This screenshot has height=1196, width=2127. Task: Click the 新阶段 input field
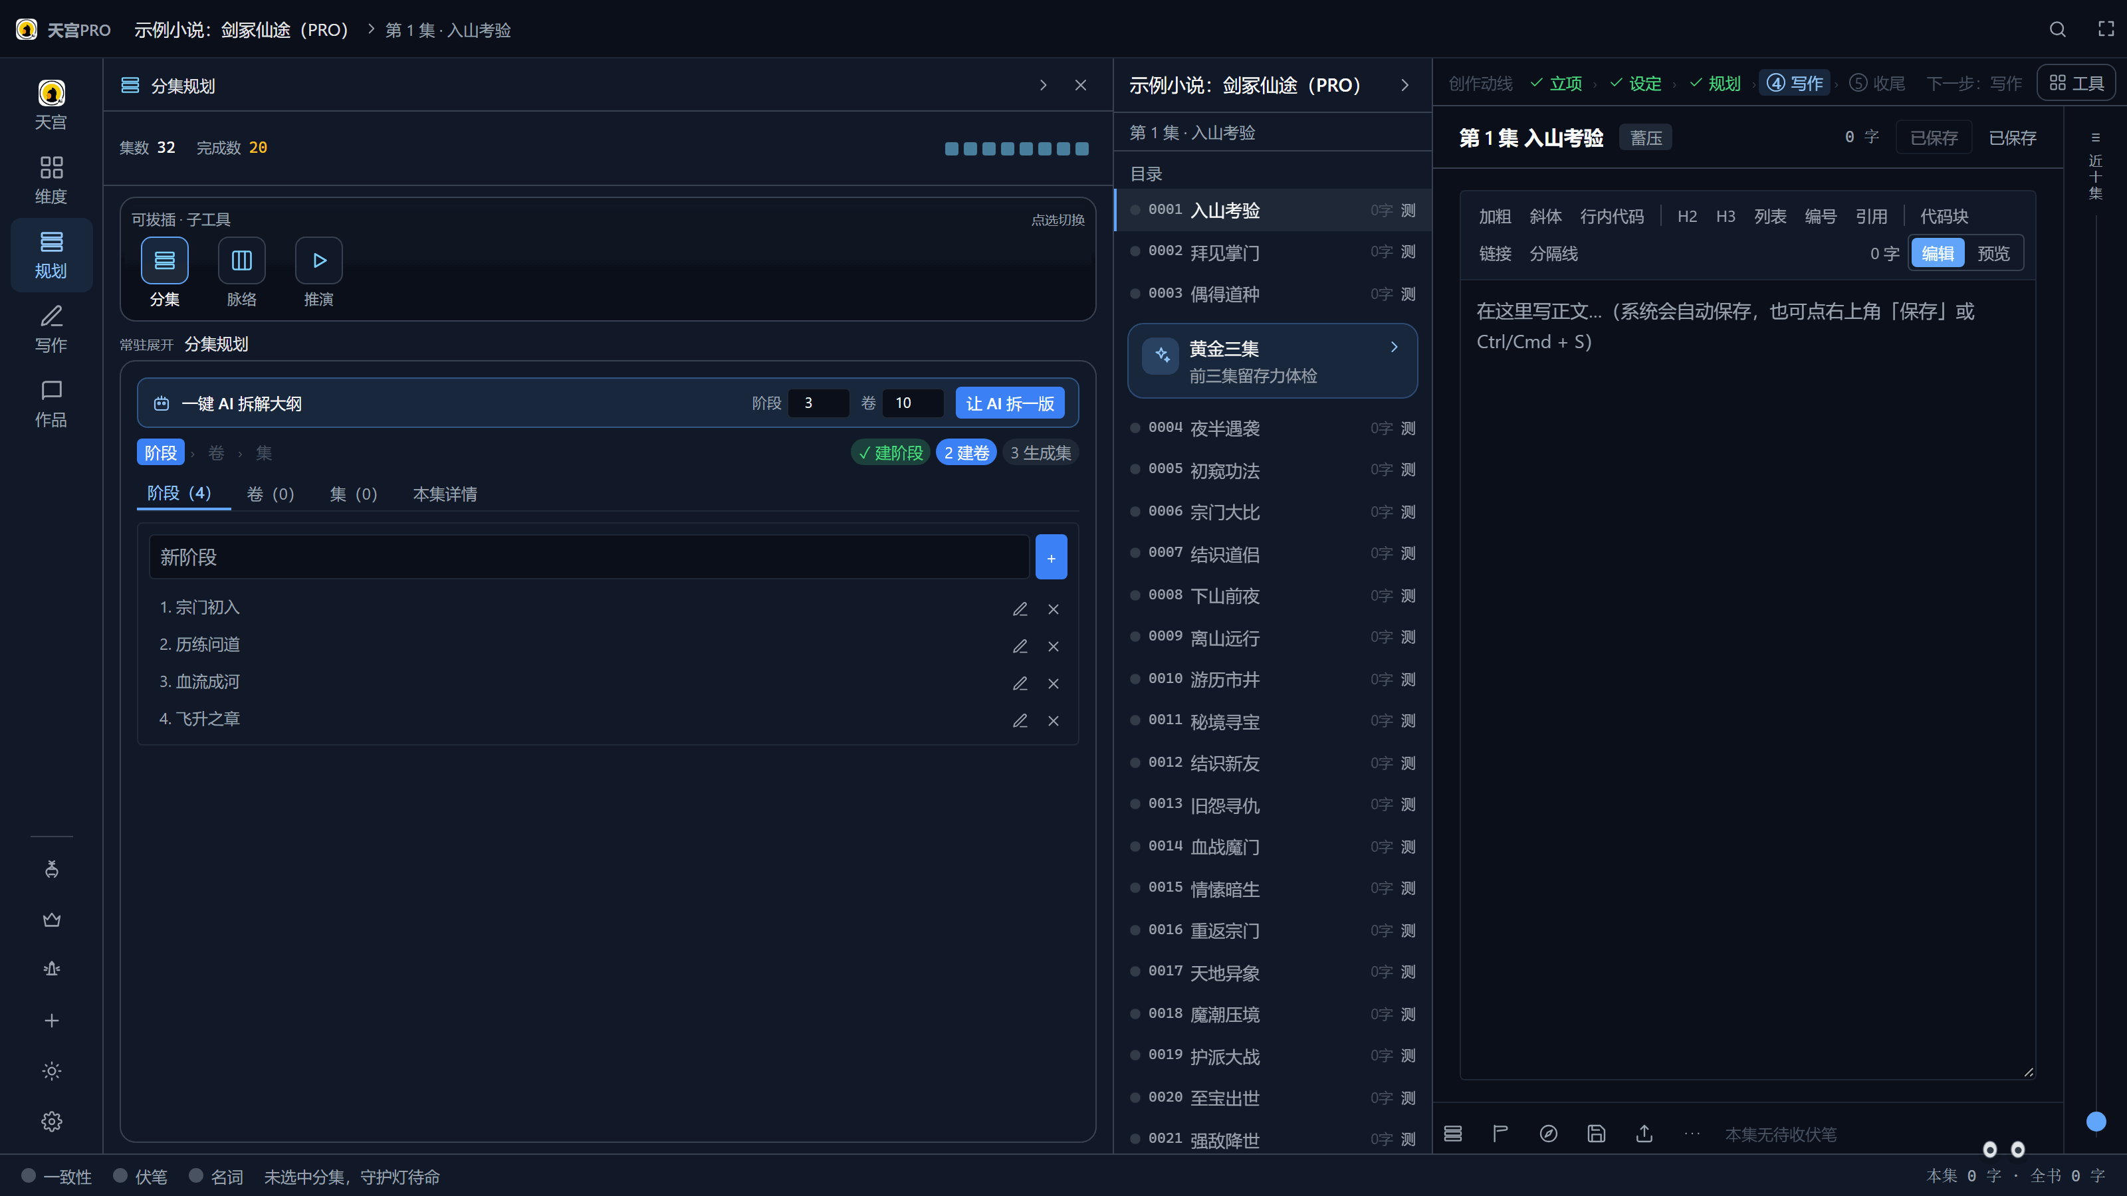click(589, 557)
